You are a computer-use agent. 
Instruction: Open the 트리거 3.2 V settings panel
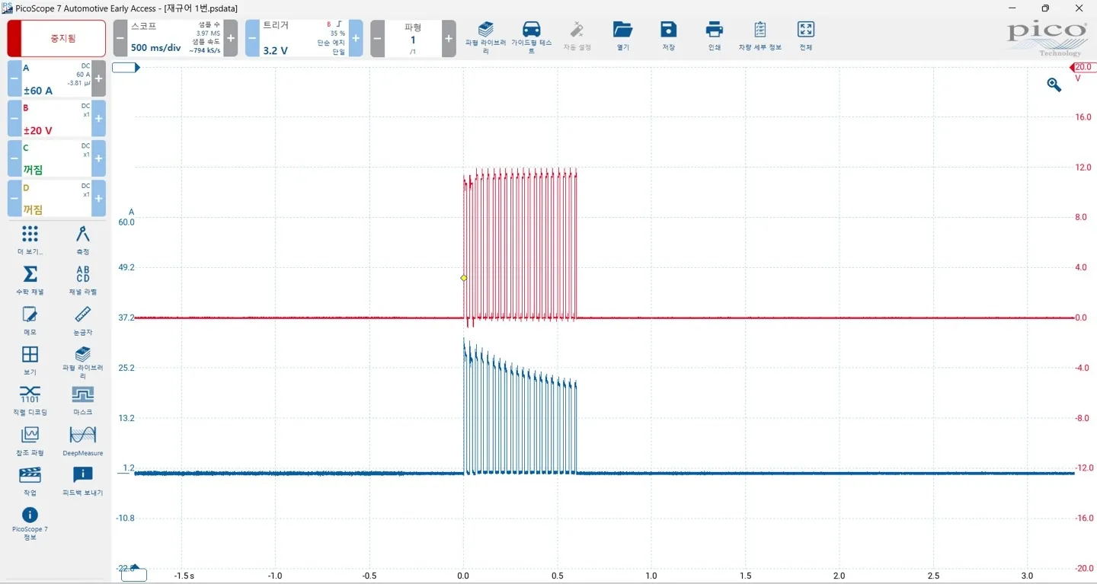tap(304, 38)
